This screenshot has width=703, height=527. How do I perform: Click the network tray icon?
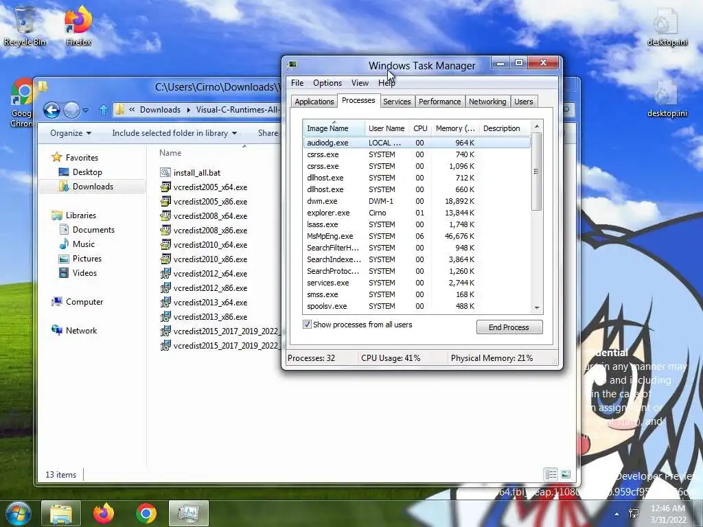point(634,513)
